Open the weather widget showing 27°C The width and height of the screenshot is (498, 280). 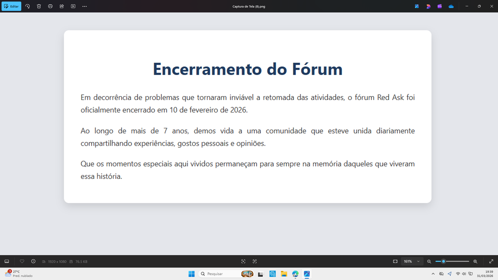pyautogui.click(x=18, y=274)
